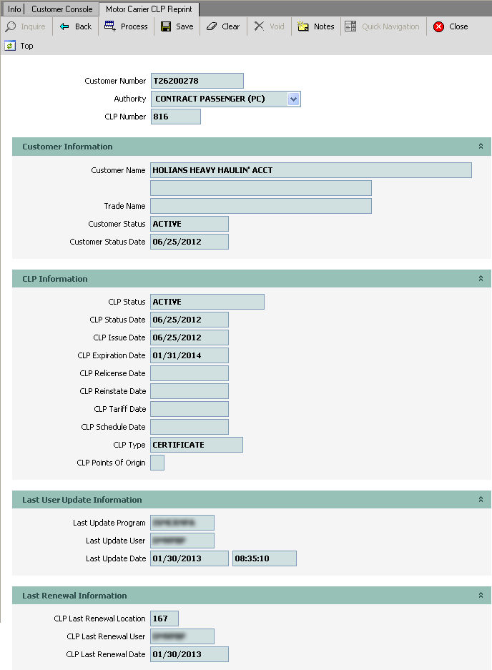
Task: Collapse the CLP Information section
Action: [481, 278]
